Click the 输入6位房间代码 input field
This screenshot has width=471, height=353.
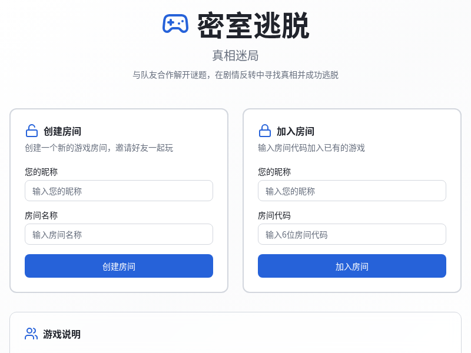click(x=351, y=234)
